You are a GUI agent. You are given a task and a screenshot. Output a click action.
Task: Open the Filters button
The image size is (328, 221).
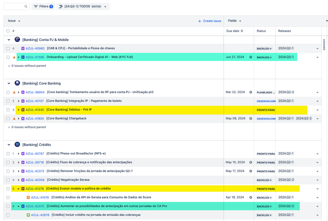tap(43, 7)
